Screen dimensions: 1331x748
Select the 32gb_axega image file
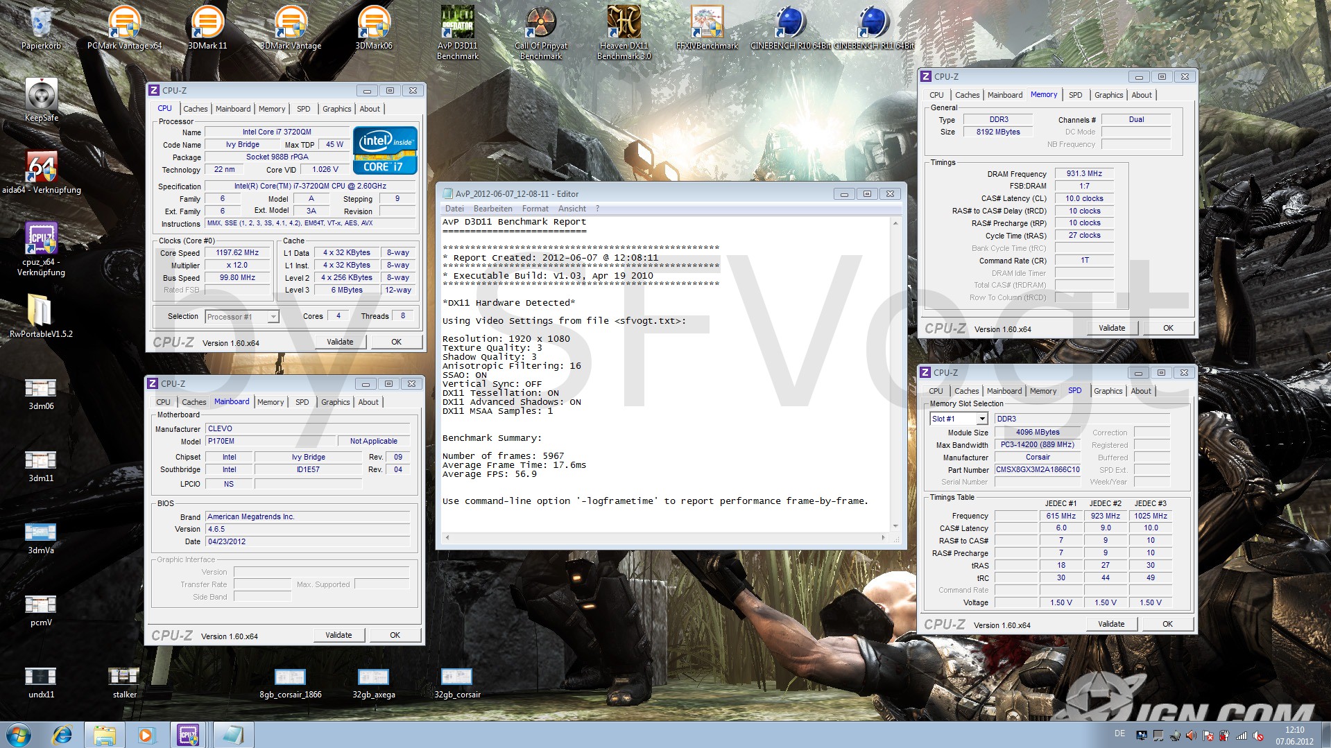tap(374, 682)
